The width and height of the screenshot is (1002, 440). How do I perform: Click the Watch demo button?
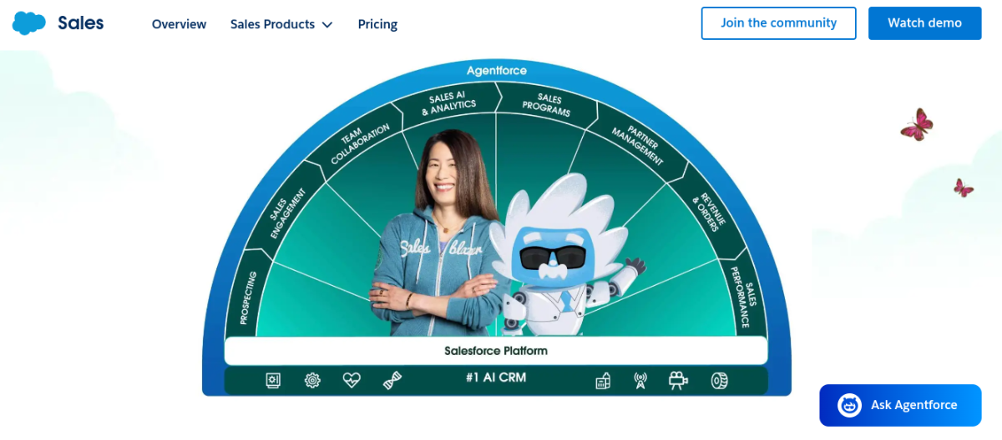point(924,23)
